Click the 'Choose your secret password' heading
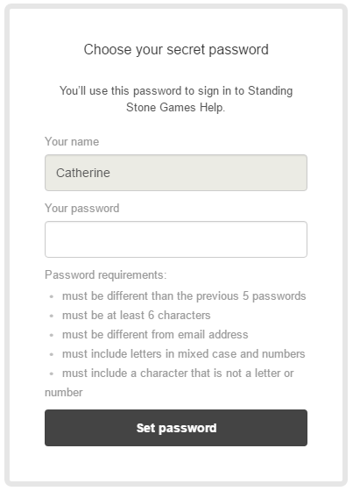353x491 pixels. (176, 49)
